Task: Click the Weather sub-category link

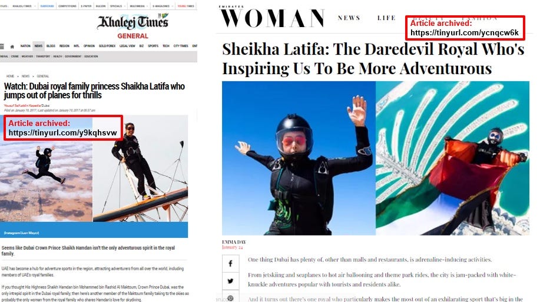Action: click(x=27, y=57)
